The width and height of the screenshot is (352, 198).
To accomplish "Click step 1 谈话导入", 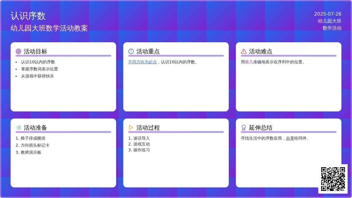I will [141, 138].
